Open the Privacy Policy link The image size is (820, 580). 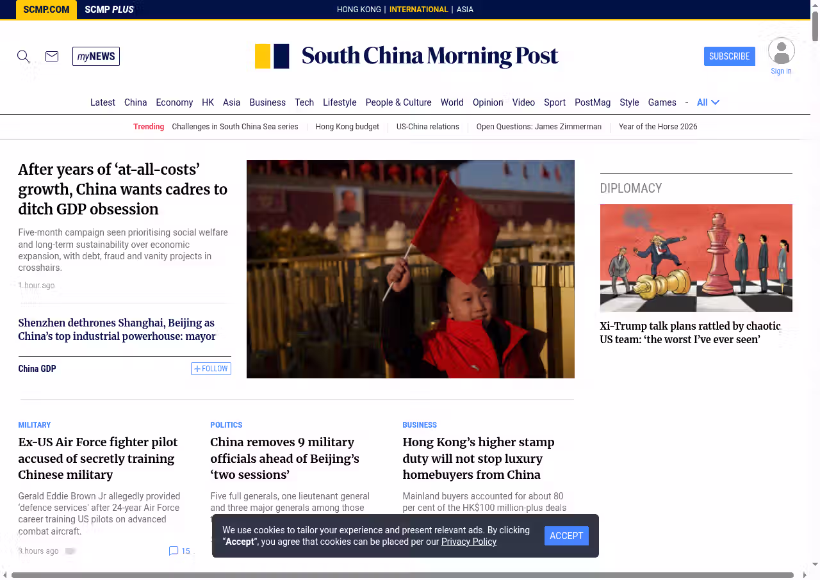[x=468, y=542]
